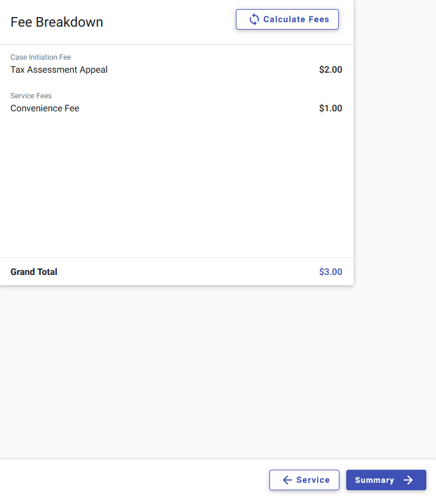Click the Grand Total label

[34, 272]
